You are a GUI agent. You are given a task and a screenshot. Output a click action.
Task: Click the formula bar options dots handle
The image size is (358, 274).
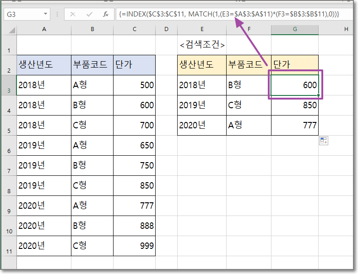coord(57,14)
